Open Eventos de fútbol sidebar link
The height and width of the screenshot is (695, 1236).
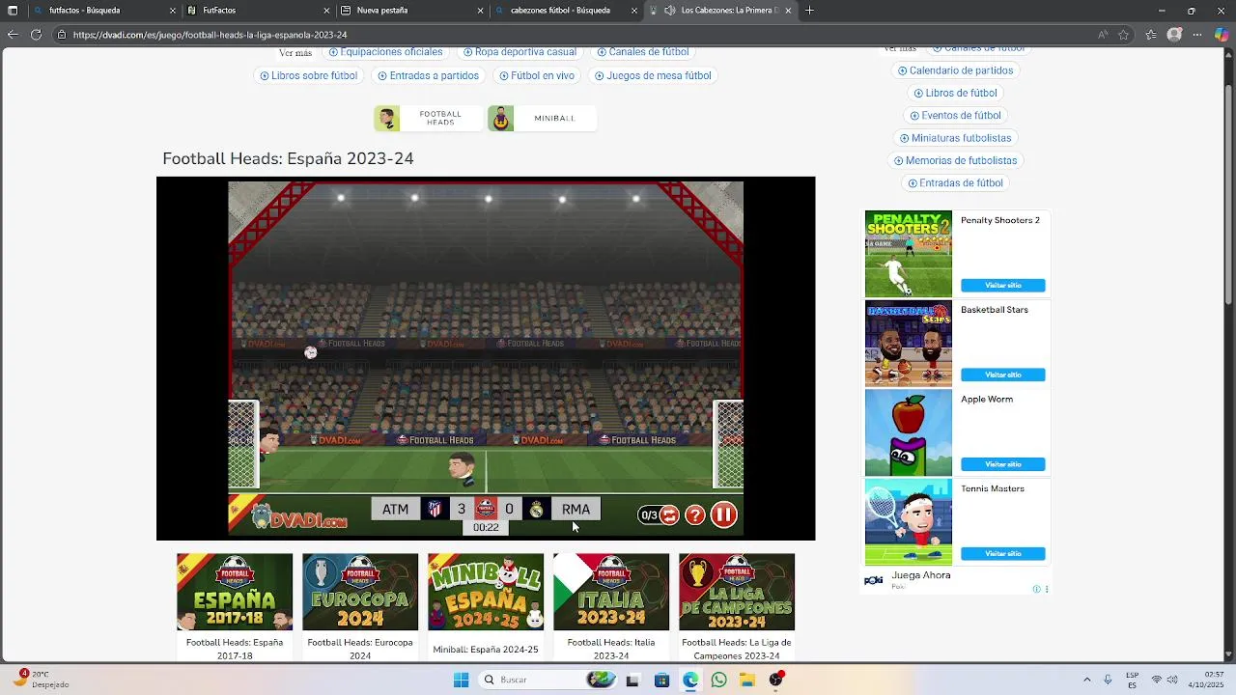coord(955,115)
